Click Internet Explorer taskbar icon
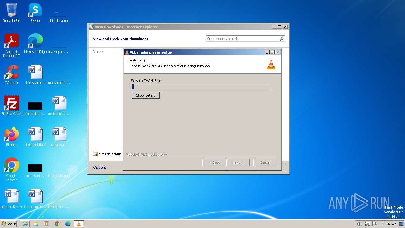 [x=25, y=224]
